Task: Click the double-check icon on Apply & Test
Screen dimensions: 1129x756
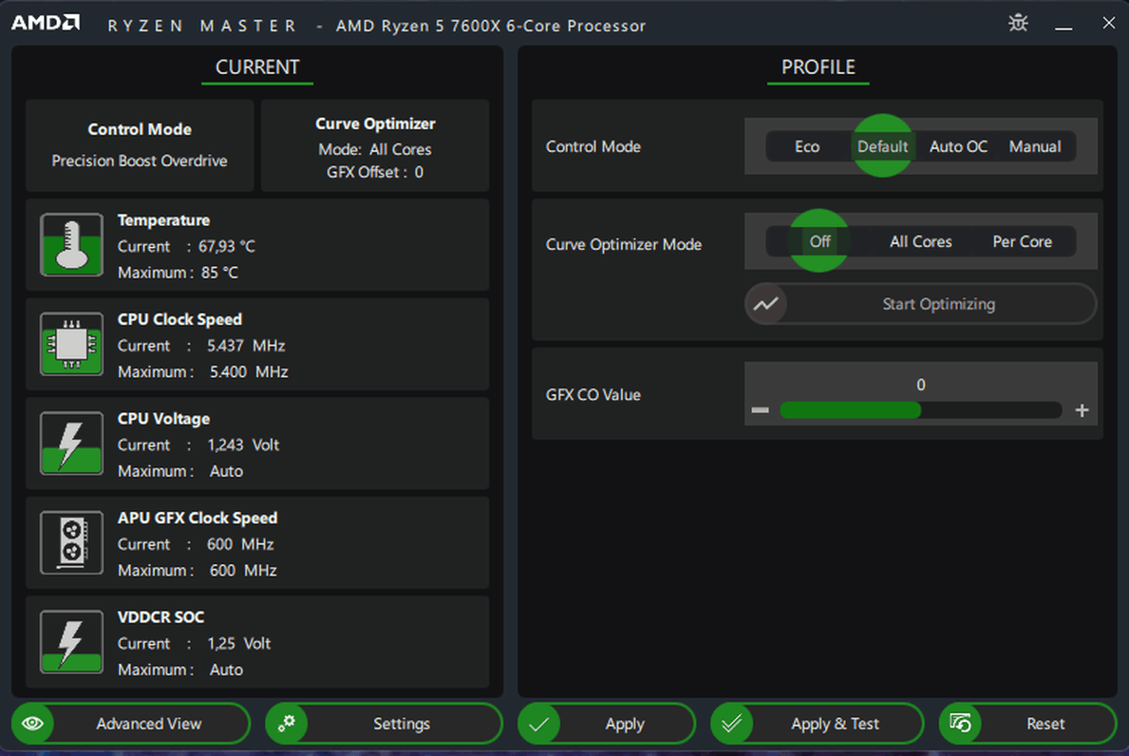Action: pyautogui.click(x=732, y=724)
